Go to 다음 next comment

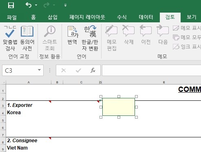163,35
